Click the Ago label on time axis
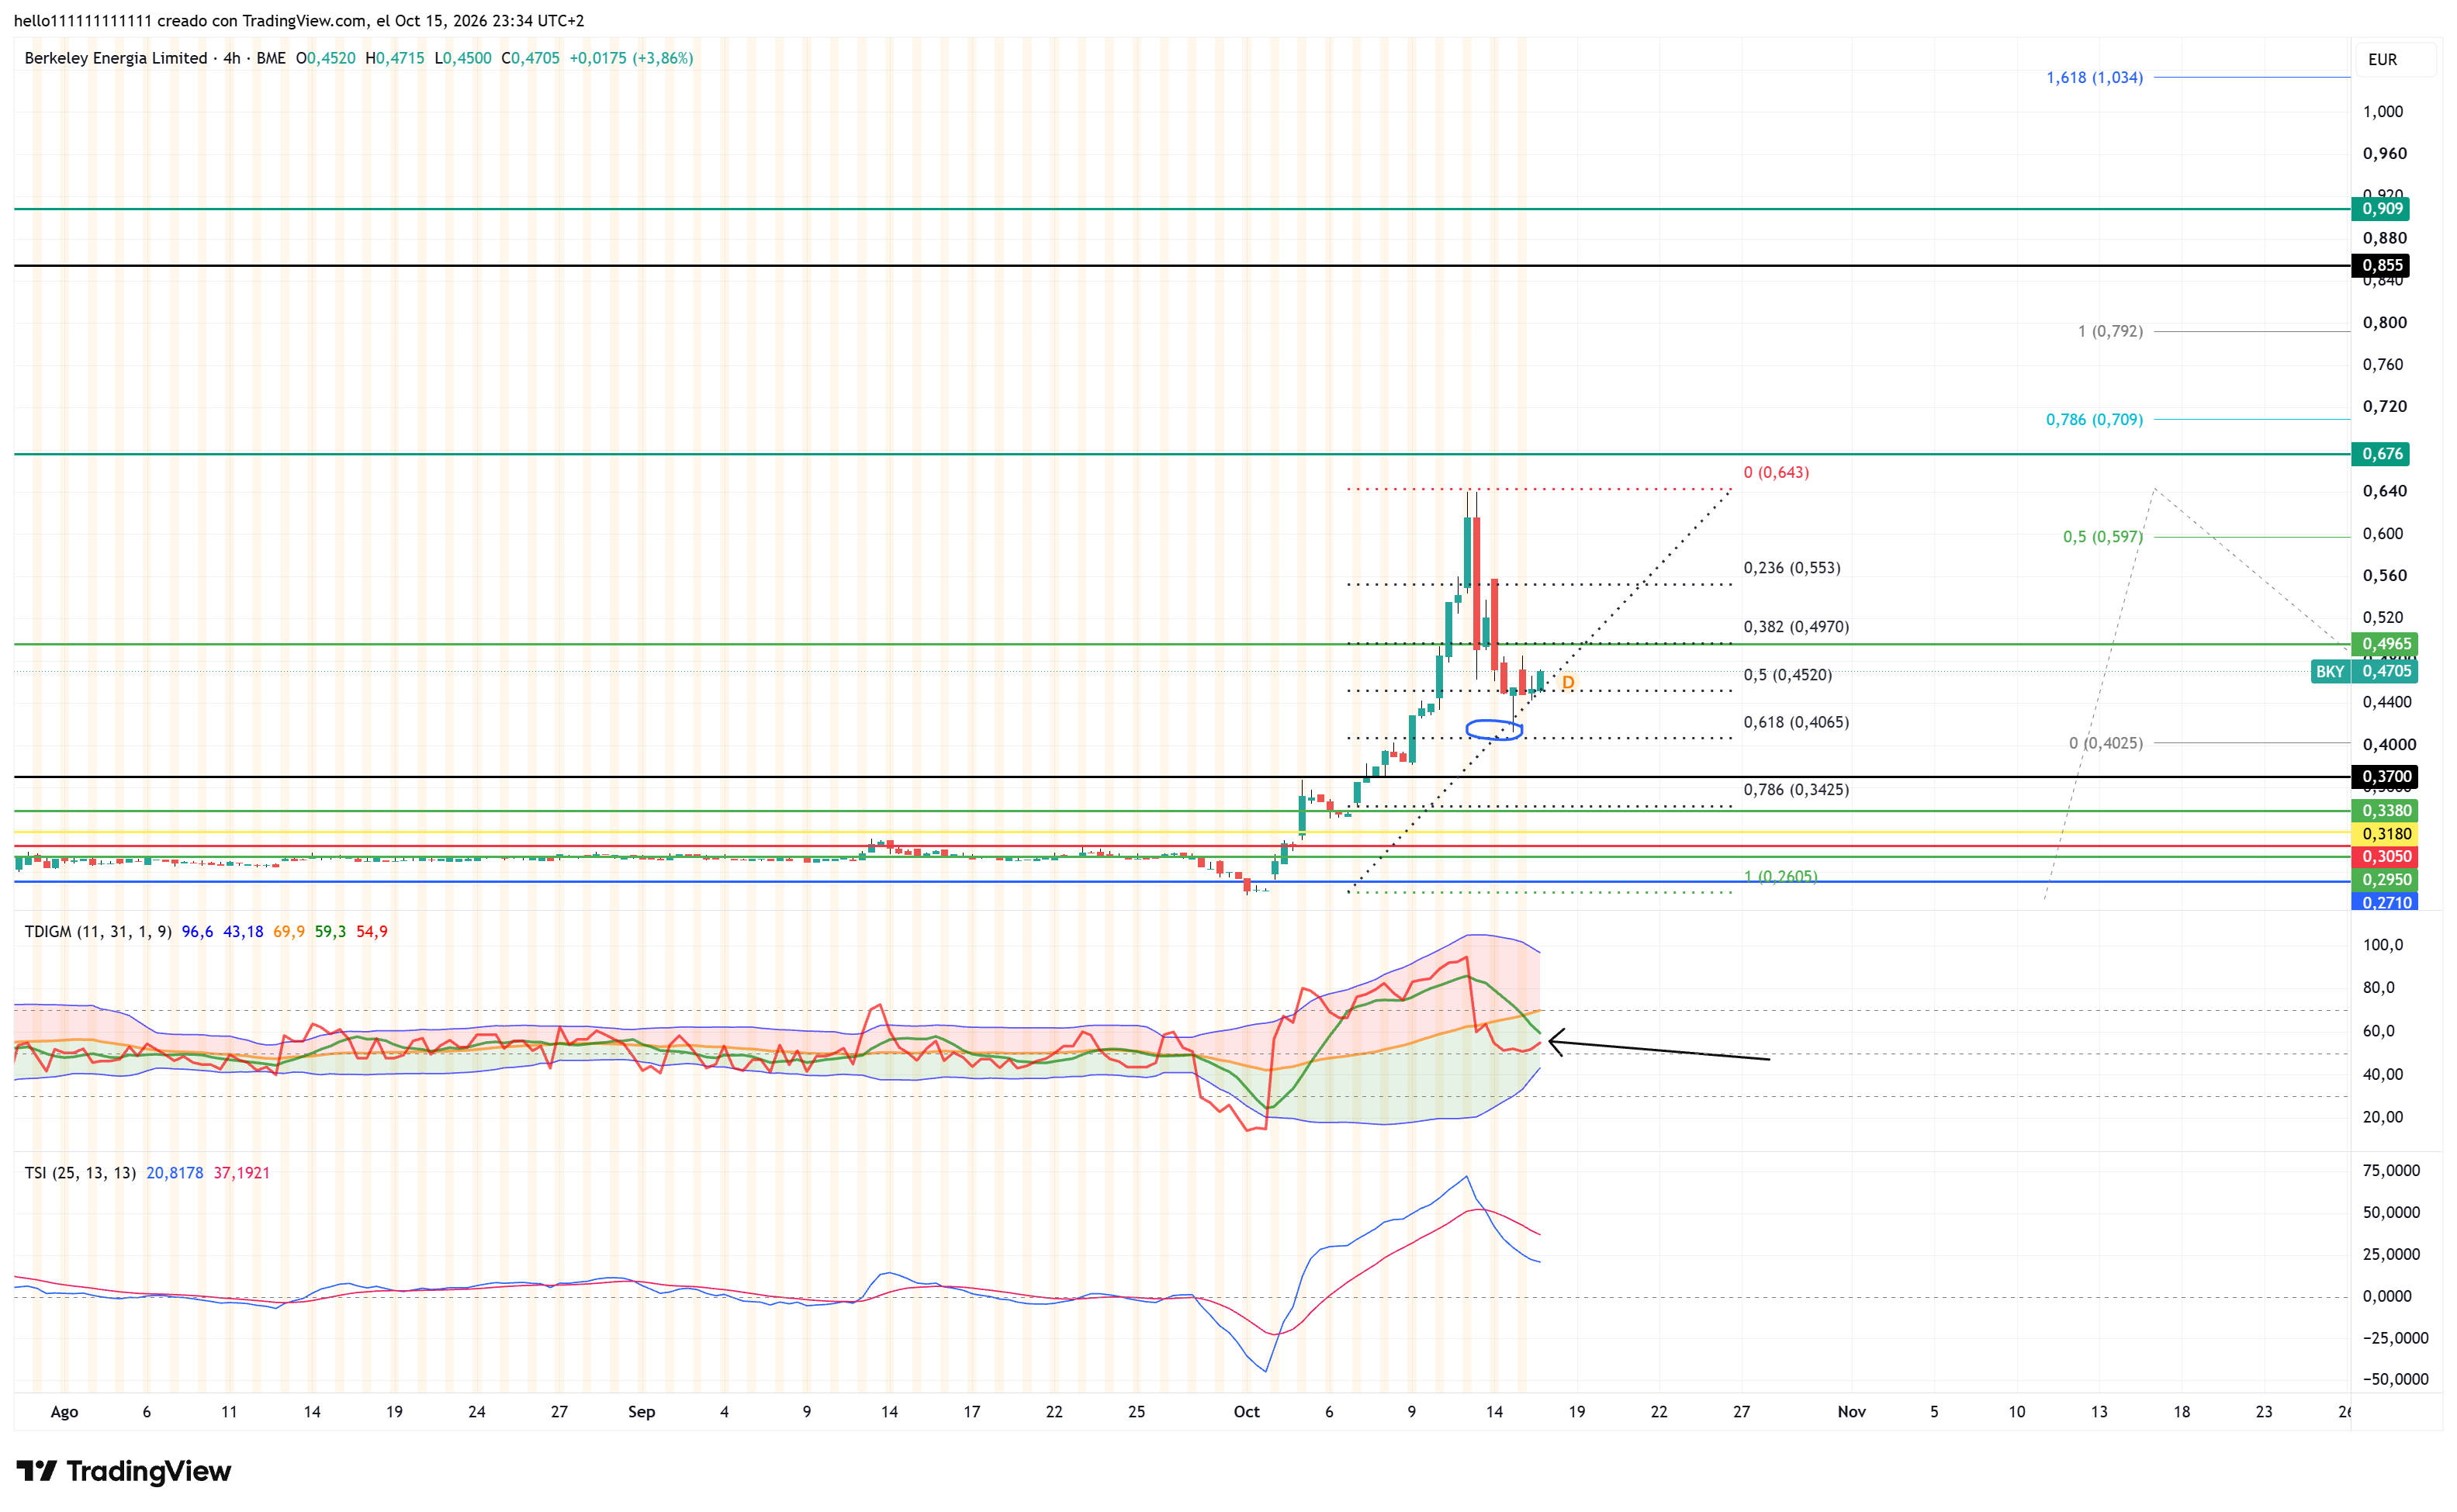Image resolution: width=2457 pixels, height=1512 pixels. click(64, 1411)
